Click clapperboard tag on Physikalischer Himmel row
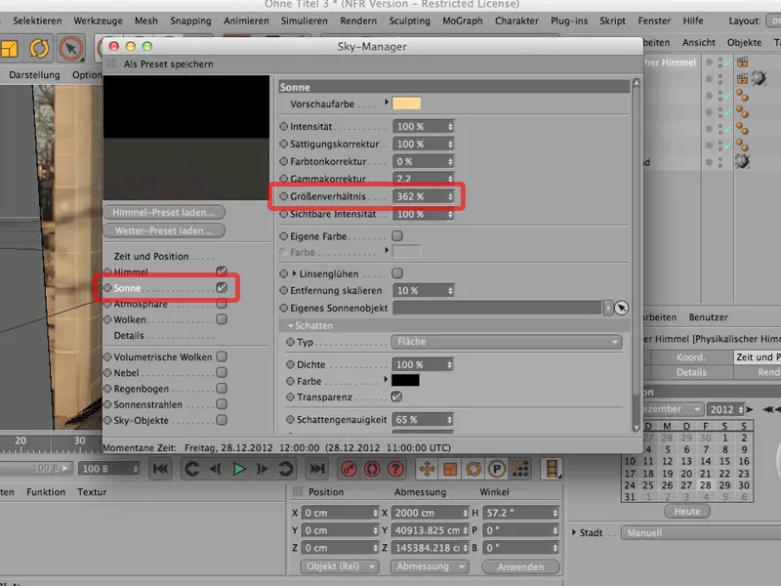The image size is (781, 586). tap(742, 63)
